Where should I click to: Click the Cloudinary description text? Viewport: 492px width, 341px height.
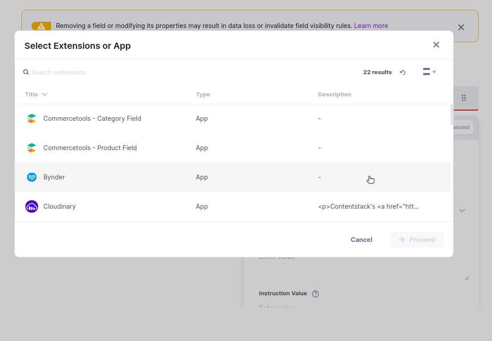[369, 206]
